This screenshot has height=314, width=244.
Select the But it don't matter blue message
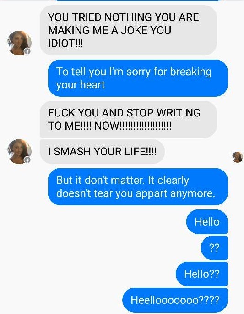click(x=138, y=187)
